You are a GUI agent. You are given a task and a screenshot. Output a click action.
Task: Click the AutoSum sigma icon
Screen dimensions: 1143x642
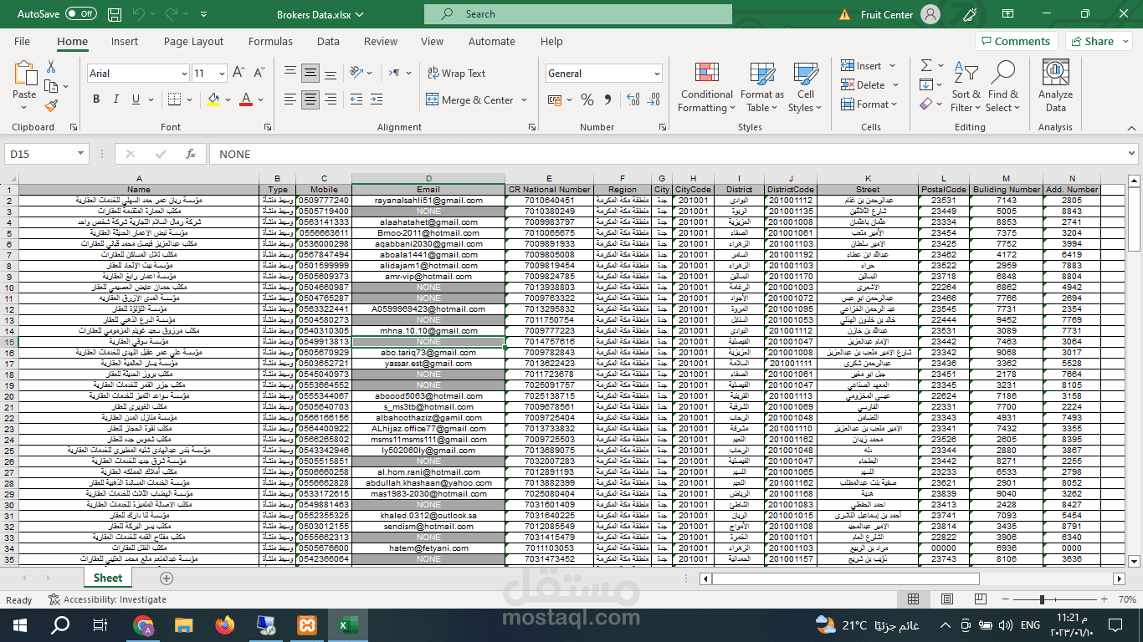926,65
